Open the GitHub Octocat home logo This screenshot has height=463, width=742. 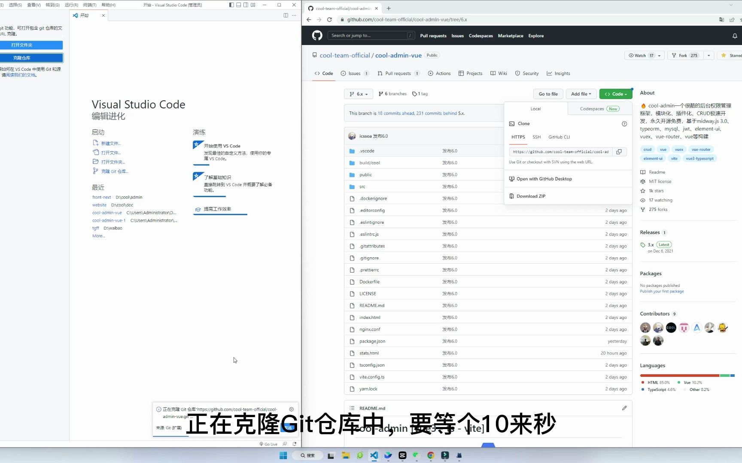point(317,36)
